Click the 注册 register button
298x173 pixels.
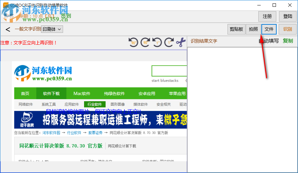click(x=267, y=16)
